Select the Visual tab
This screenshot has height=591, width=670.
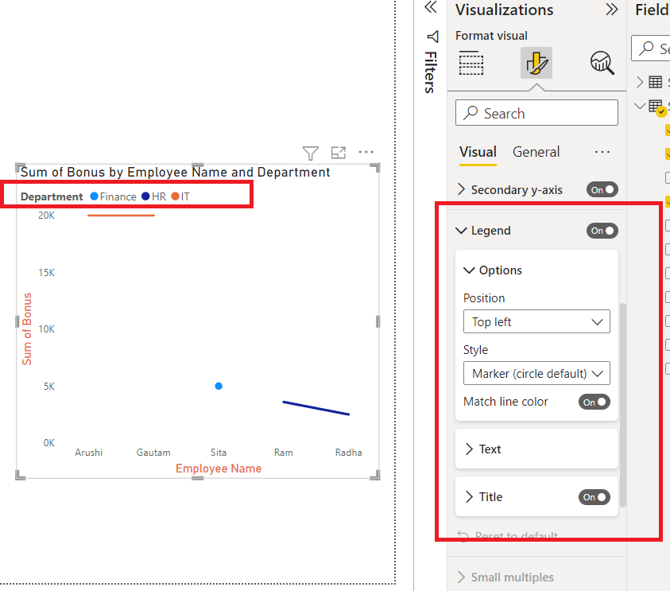[x=478, y=152]
